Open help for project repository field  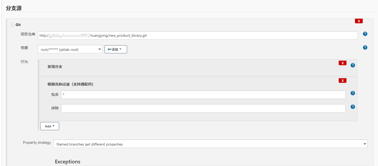coord(365,34)
